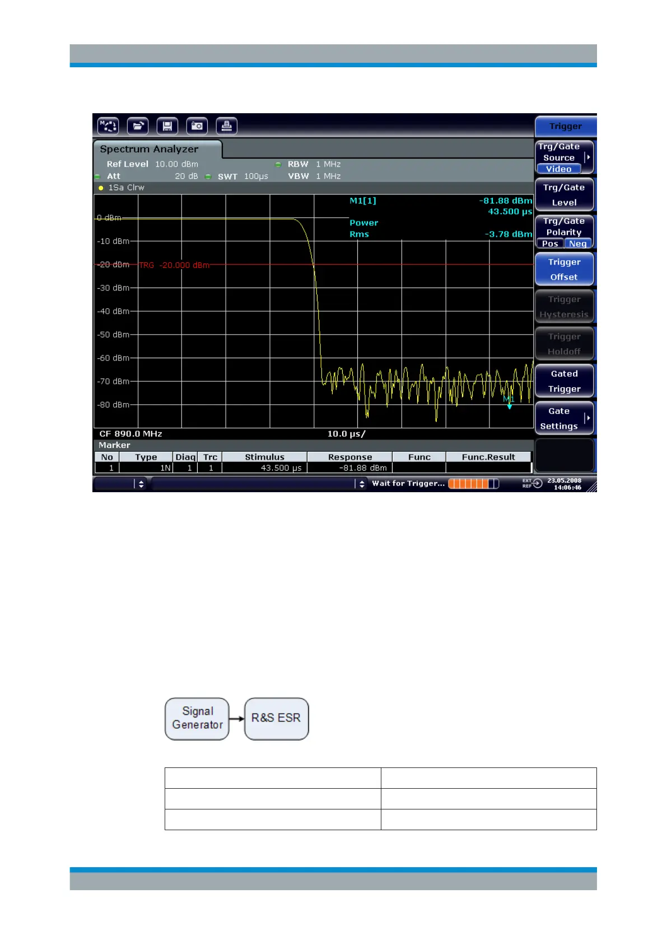Select the M1 marker on the trace
Screen dimensions: 667x944
point(509,402)
